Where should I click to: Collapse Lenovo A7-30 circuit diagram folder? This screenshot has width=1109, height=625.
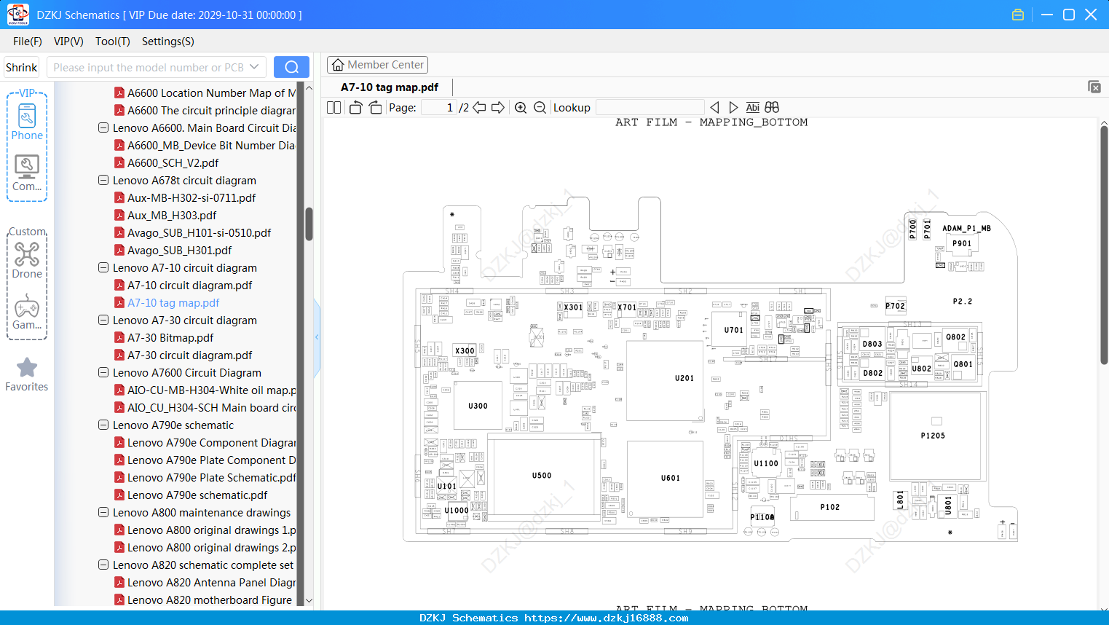[x=103, y=320]
